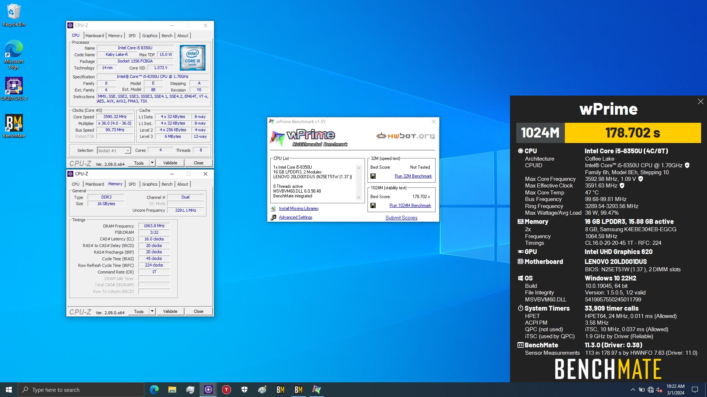Run 32M Benchmark link in wPrime
707x397 pixels.
[413, 176]
